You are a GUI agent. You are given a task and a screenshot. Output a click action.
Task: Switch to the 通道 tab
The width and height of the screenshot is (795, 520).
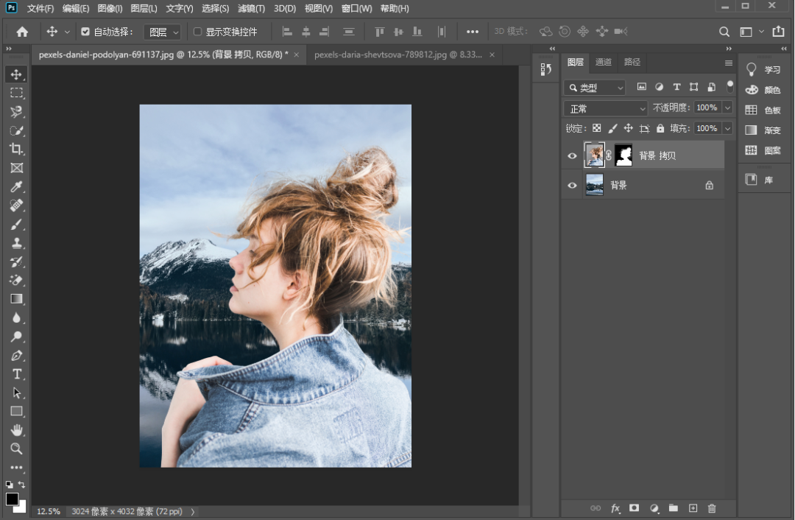click(604, 62)
